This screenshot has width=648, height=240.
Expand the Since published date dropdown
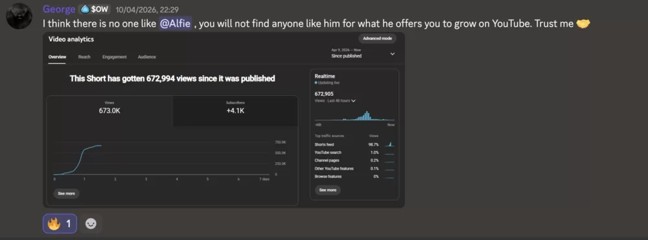click(x=364, y=53)
